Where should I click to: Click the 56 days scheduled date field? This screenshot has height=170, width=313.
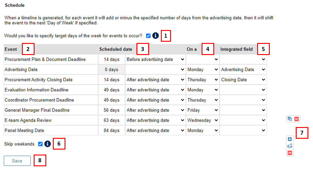(x=111, y=110)
